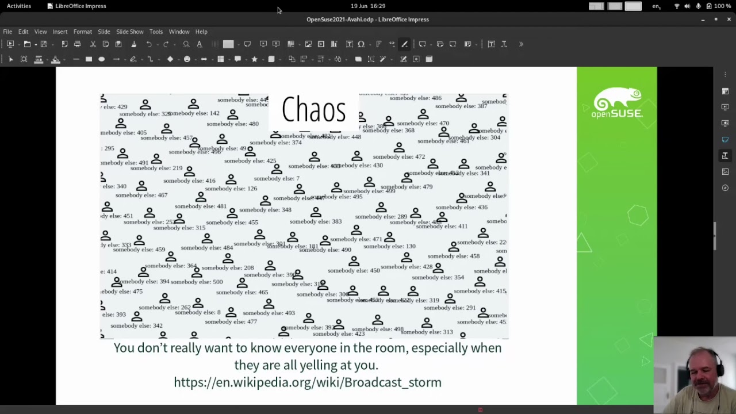Screen dimensions: 736x414
Task: Pick the Insert Line tool
Action: (76, 59)
